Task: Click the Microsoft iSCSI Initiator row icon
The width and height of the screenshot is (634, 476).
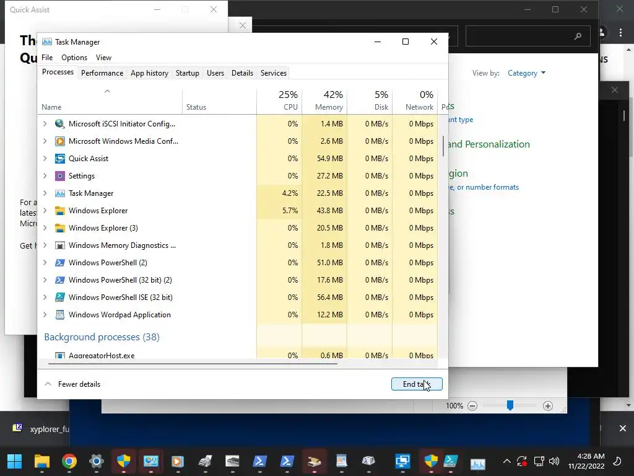Action: (x=60, y=124)
